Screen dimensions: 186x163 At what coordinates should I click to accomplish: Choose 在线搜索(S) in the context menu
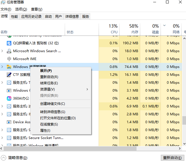[x=61, y=124]
